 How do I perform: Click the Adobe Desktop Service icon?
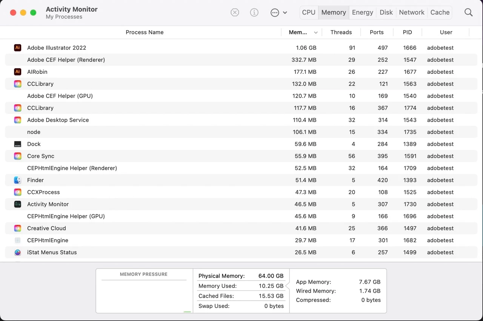[18, 120]
